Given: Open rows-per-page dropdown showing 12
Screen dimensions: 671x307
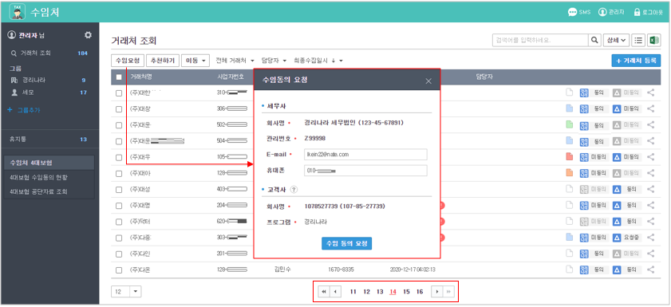Looking at the screenshot, I should coord(126,291).
